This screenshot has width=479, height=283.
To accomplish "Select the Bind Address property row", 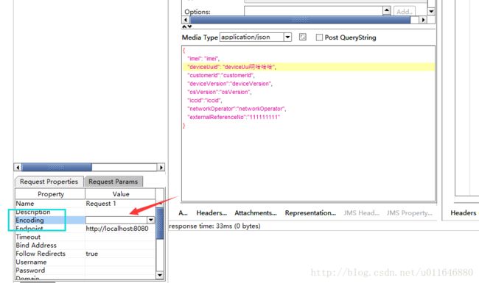I will 85,246.
